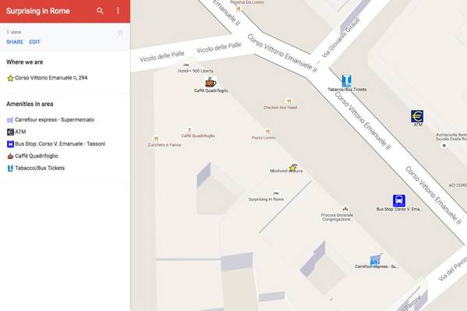Viewport: 467px width, 311px height.
Task: Click the Surprising in Rome hotel map label
Action: click(x=266, y=200)
